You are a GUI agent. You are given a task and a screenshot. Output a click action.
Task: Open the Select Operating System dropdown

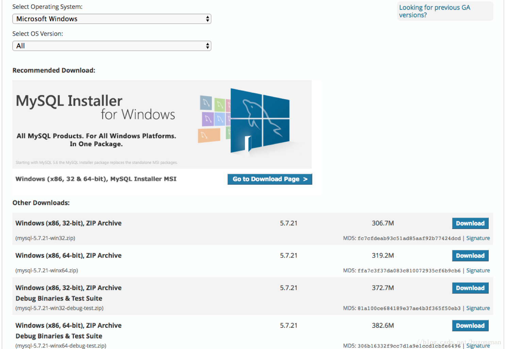pyautogui.click(x=112, y=19)
